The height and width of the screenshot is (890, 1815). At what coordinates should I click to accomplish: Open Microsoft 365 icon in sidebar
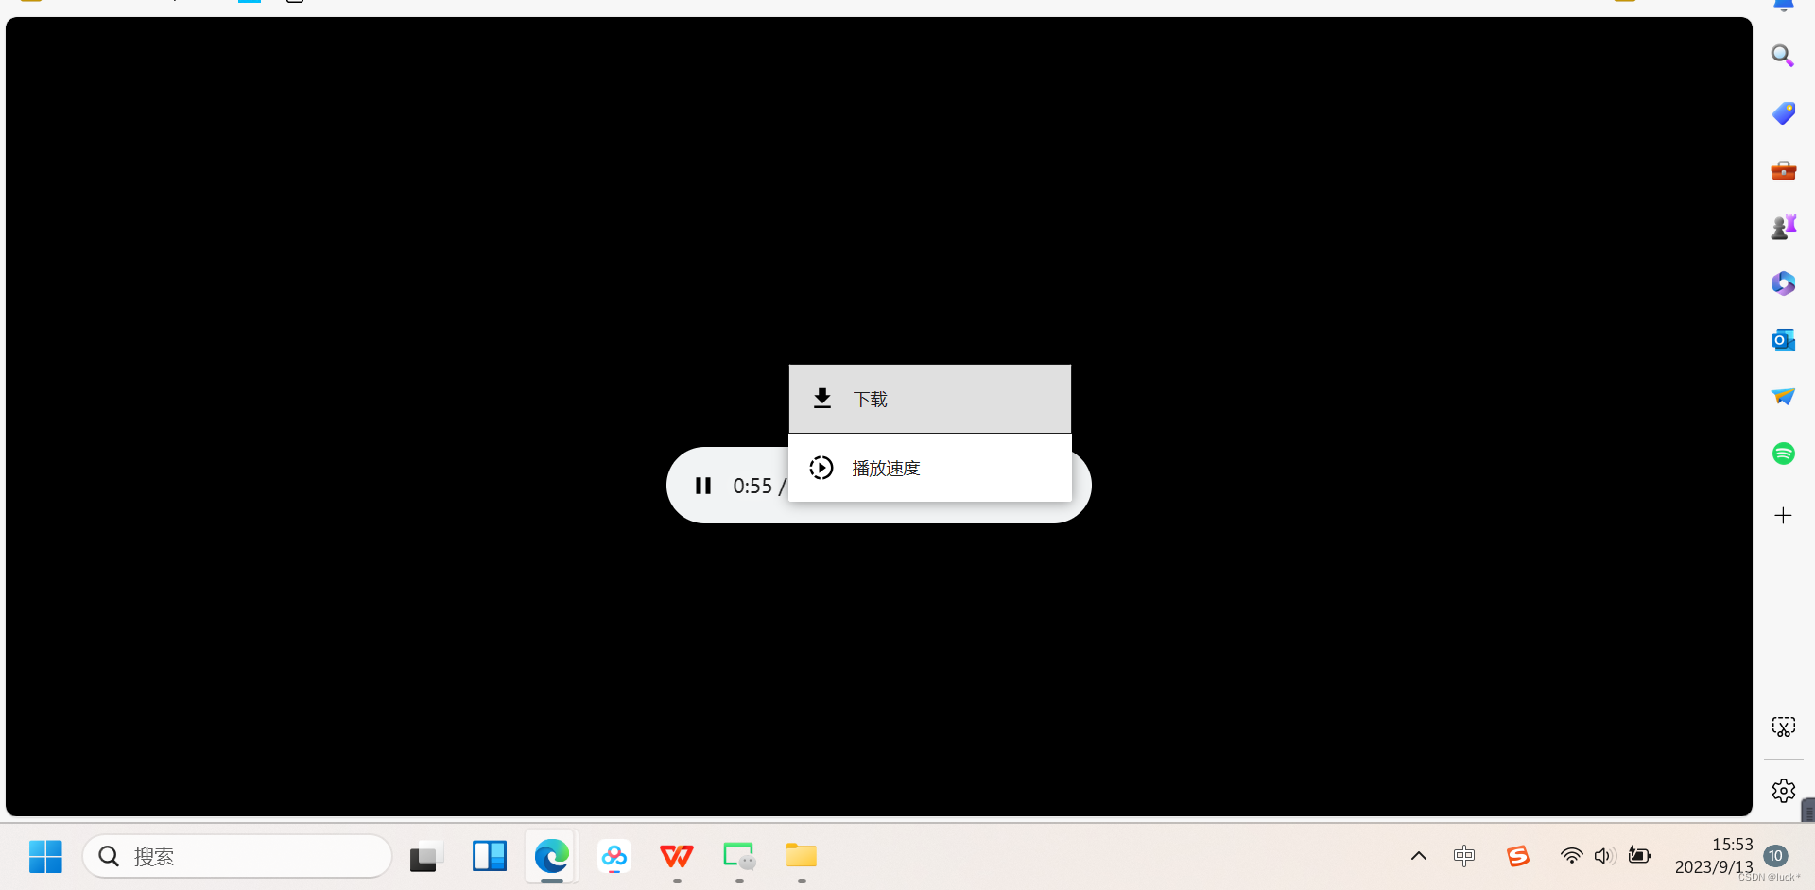(1783, 283)
